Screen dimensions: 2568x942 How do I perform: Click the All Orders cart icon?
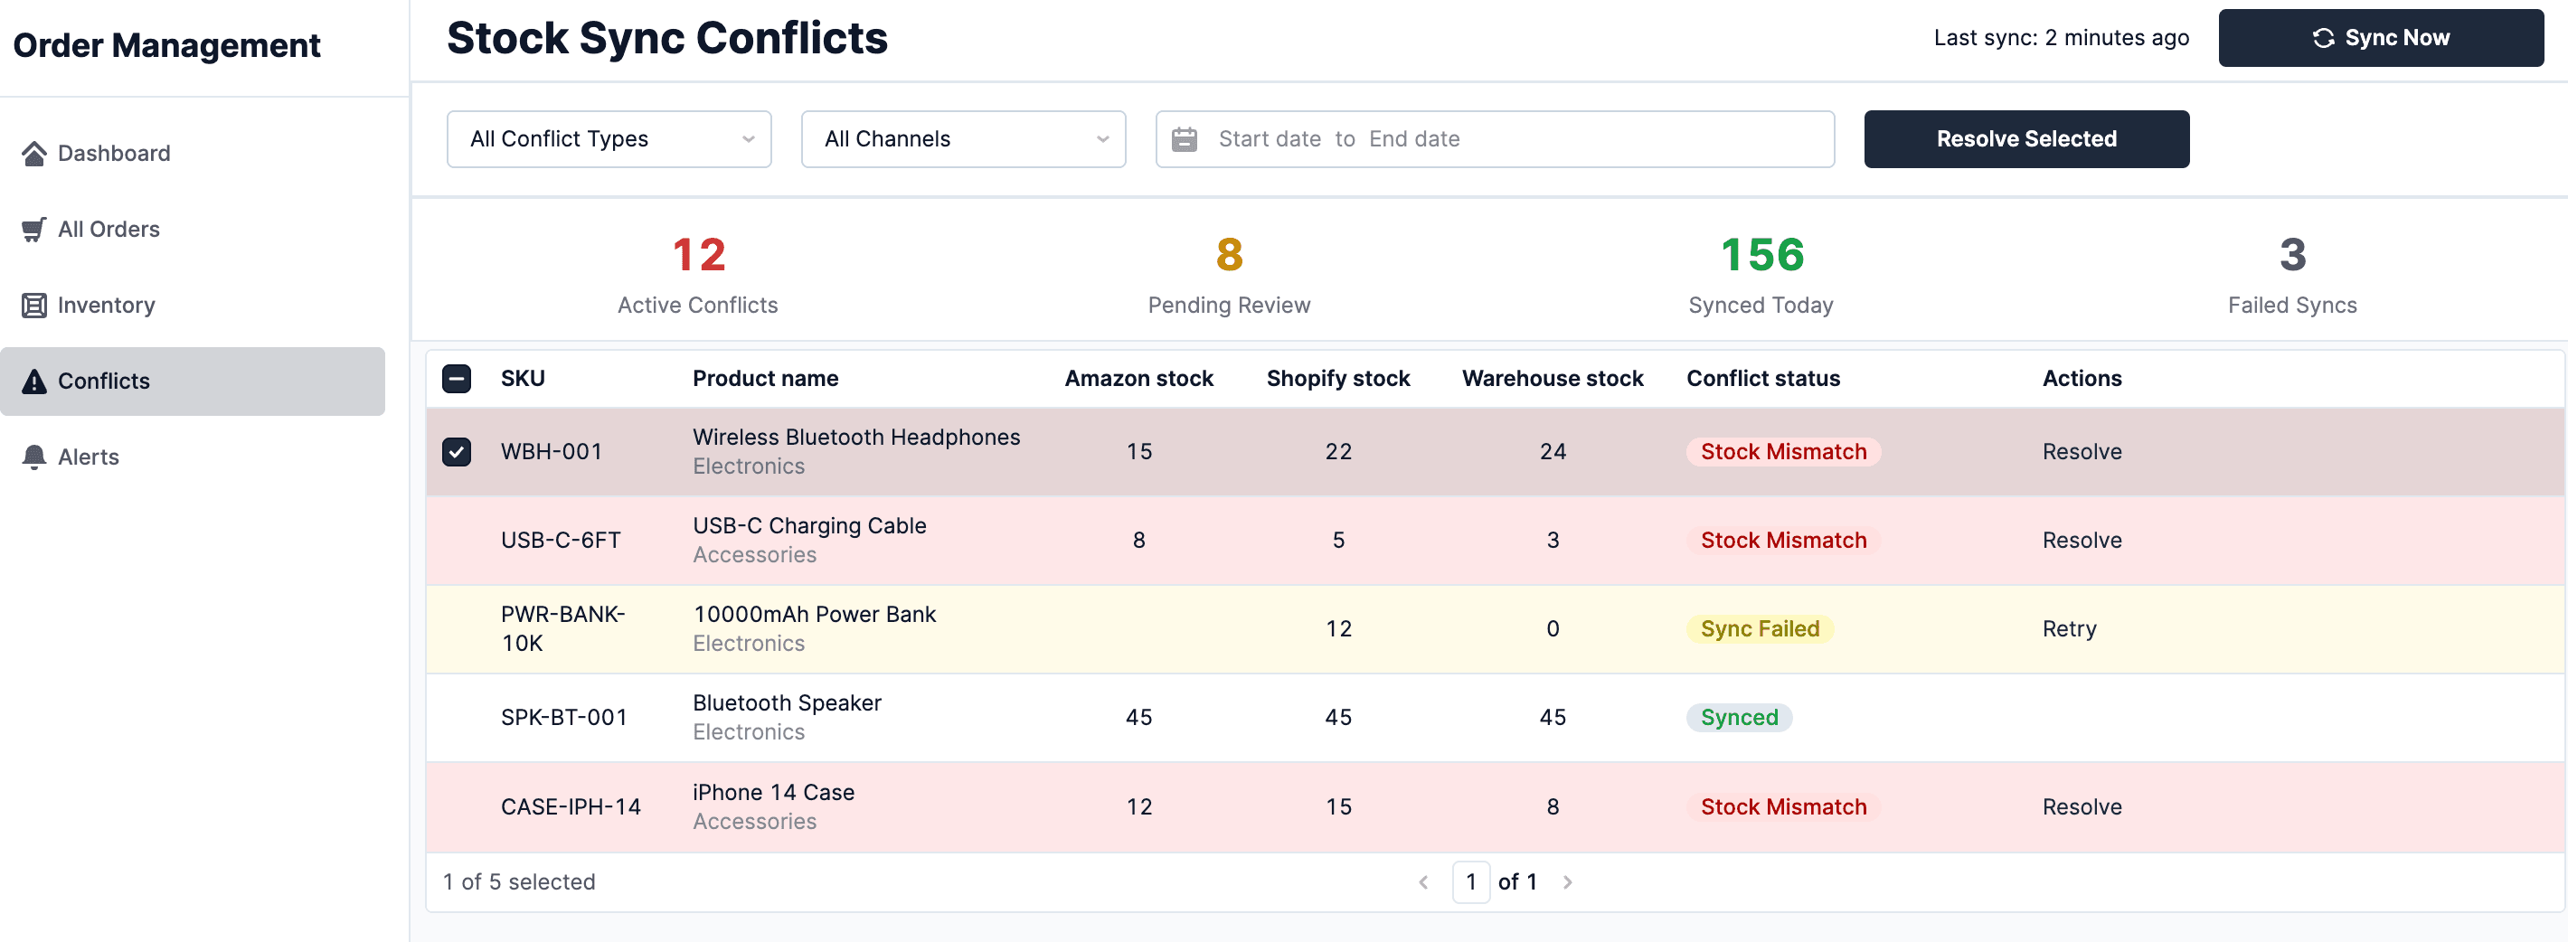pos(33,230)
